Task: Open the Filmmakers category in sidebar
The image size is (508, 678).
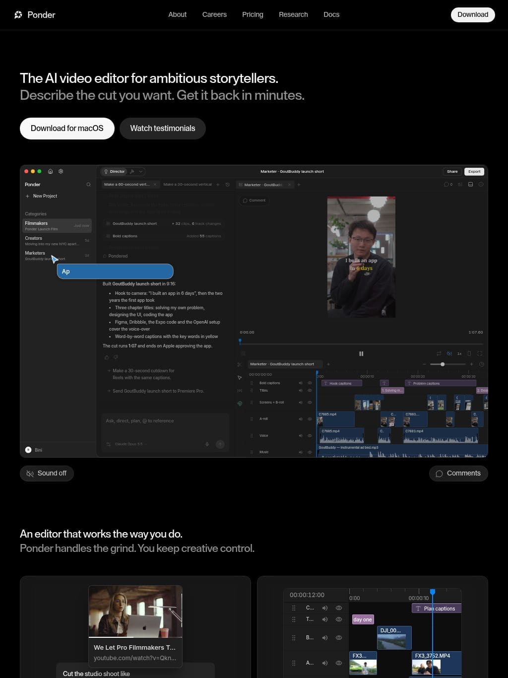Action: [x=57, y=226]
